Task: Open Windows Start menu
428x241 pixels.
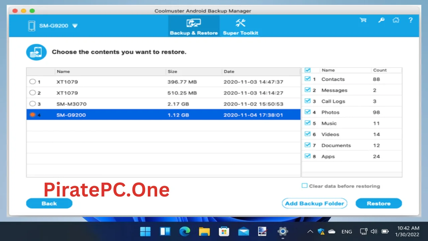Action: [145, 231]
